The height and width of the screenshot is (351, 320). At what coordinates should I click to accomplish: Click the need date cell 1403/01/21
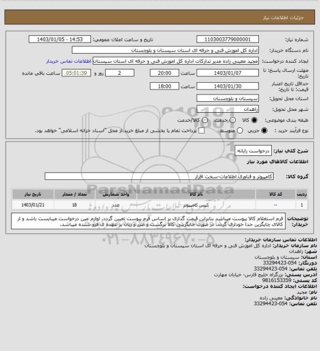(33, 205)
